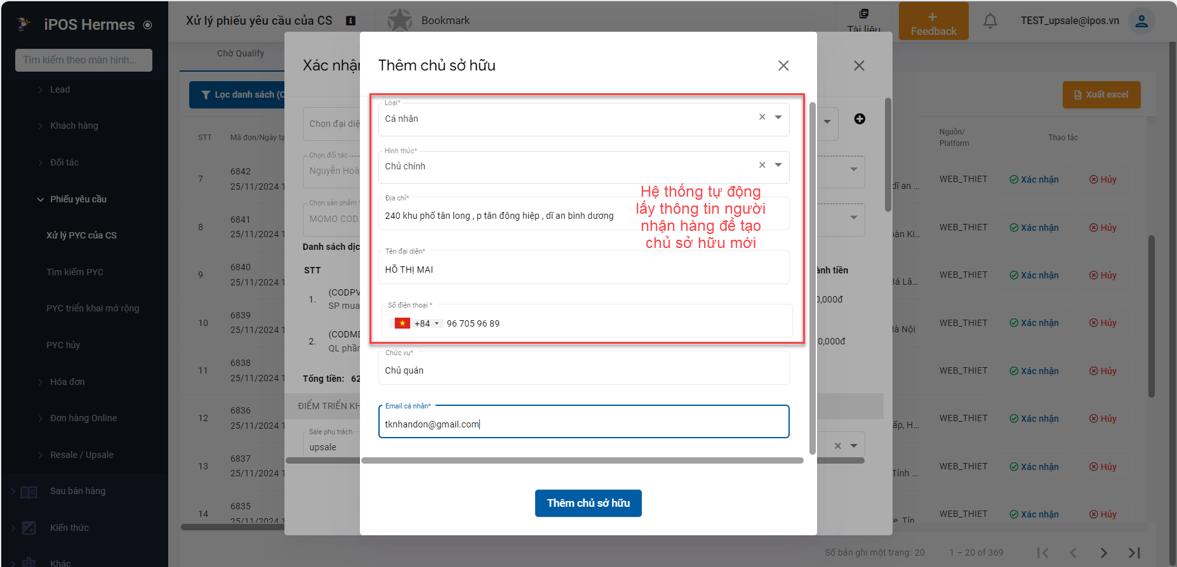Jump to last page icon
This screenshot has width=1177, height=567.
click(x=1134, y=552)
